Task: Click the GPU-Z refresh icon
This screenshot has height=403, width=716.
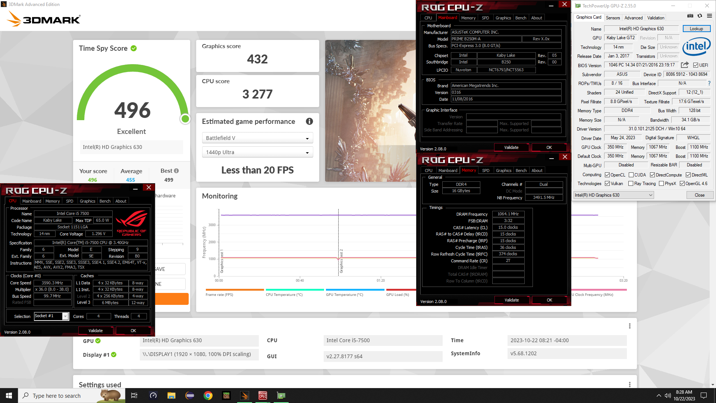Action: coord(700,16)
